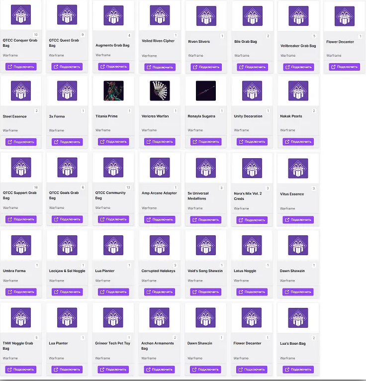Click Подключить under Corrupted Holokeys
Image resolution: width=366 pixels, height=381 pixels.
click(160, 292)
